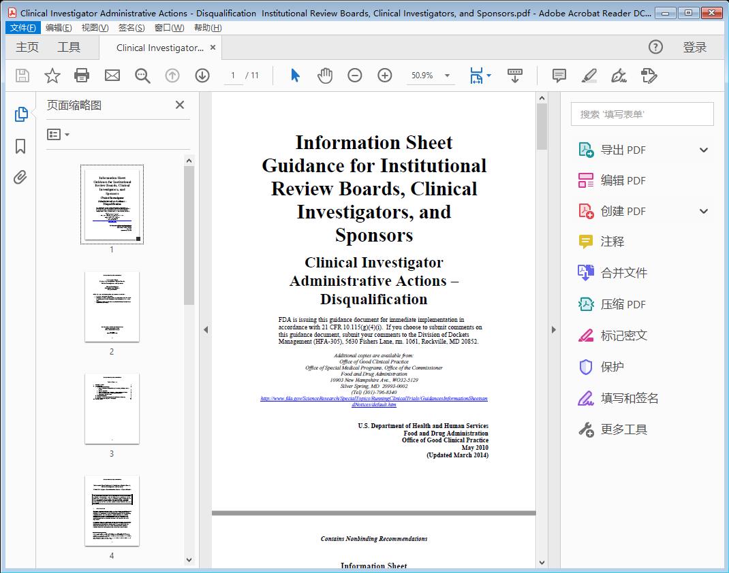Toggle star to add document to favorites
729x573 pixels.
click(x=52, y=76)
